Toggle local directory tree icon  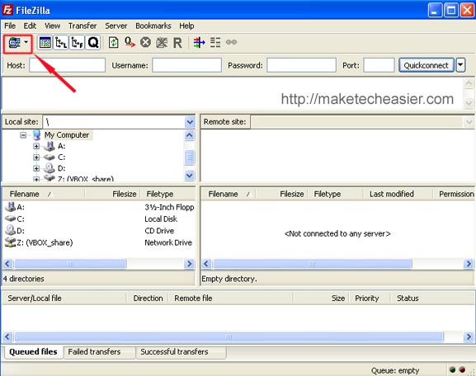tap(61, 43)
